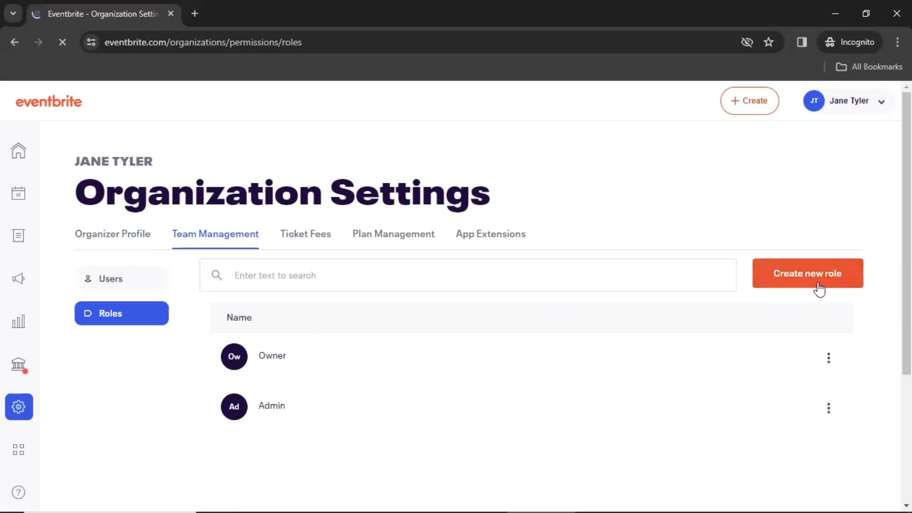Viewport: 912px width, 513px height.
Task: Click the Eventbrite logo
Action: (x=48, y=101)
